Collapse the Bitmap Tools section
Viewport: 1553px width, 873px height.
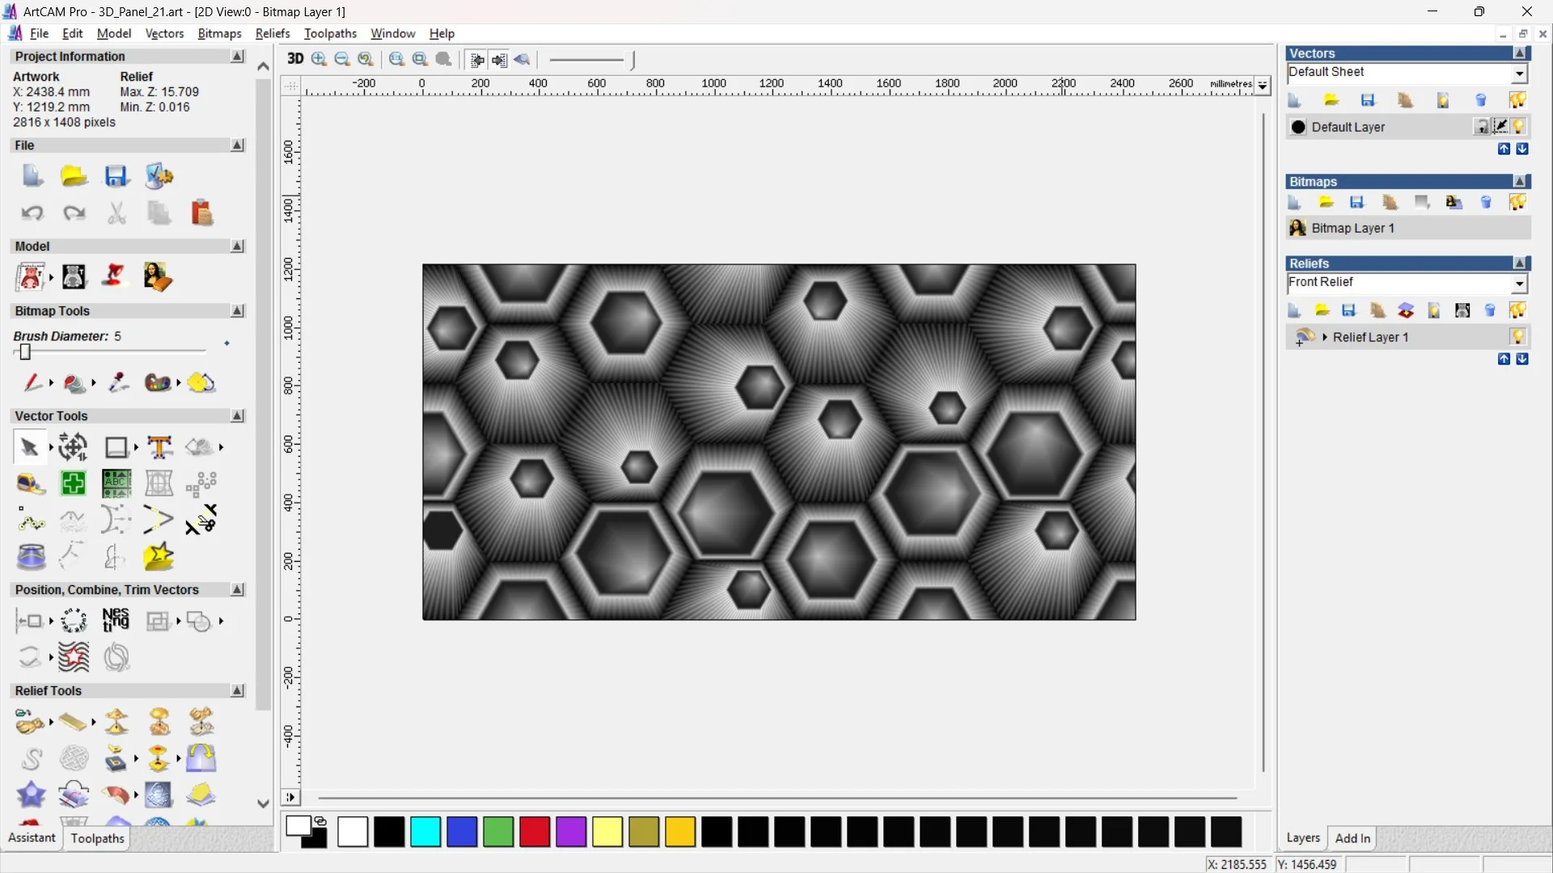[237, 311]
